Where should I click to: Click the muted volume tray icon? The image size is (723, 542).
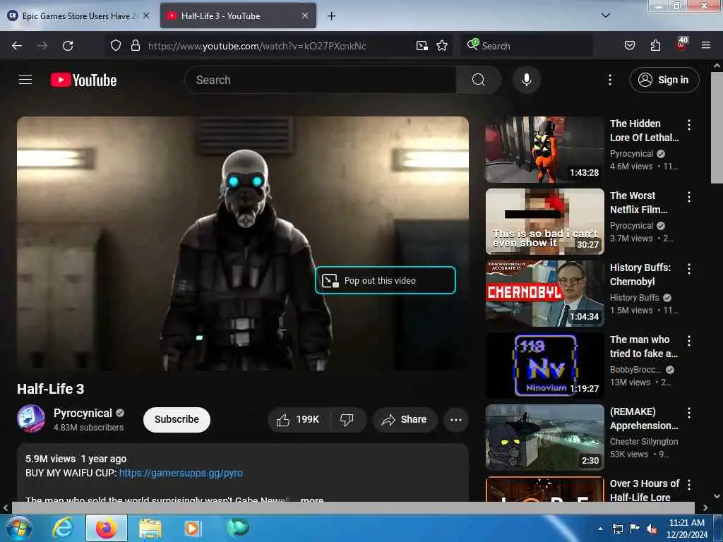click(x=652, y=529)
